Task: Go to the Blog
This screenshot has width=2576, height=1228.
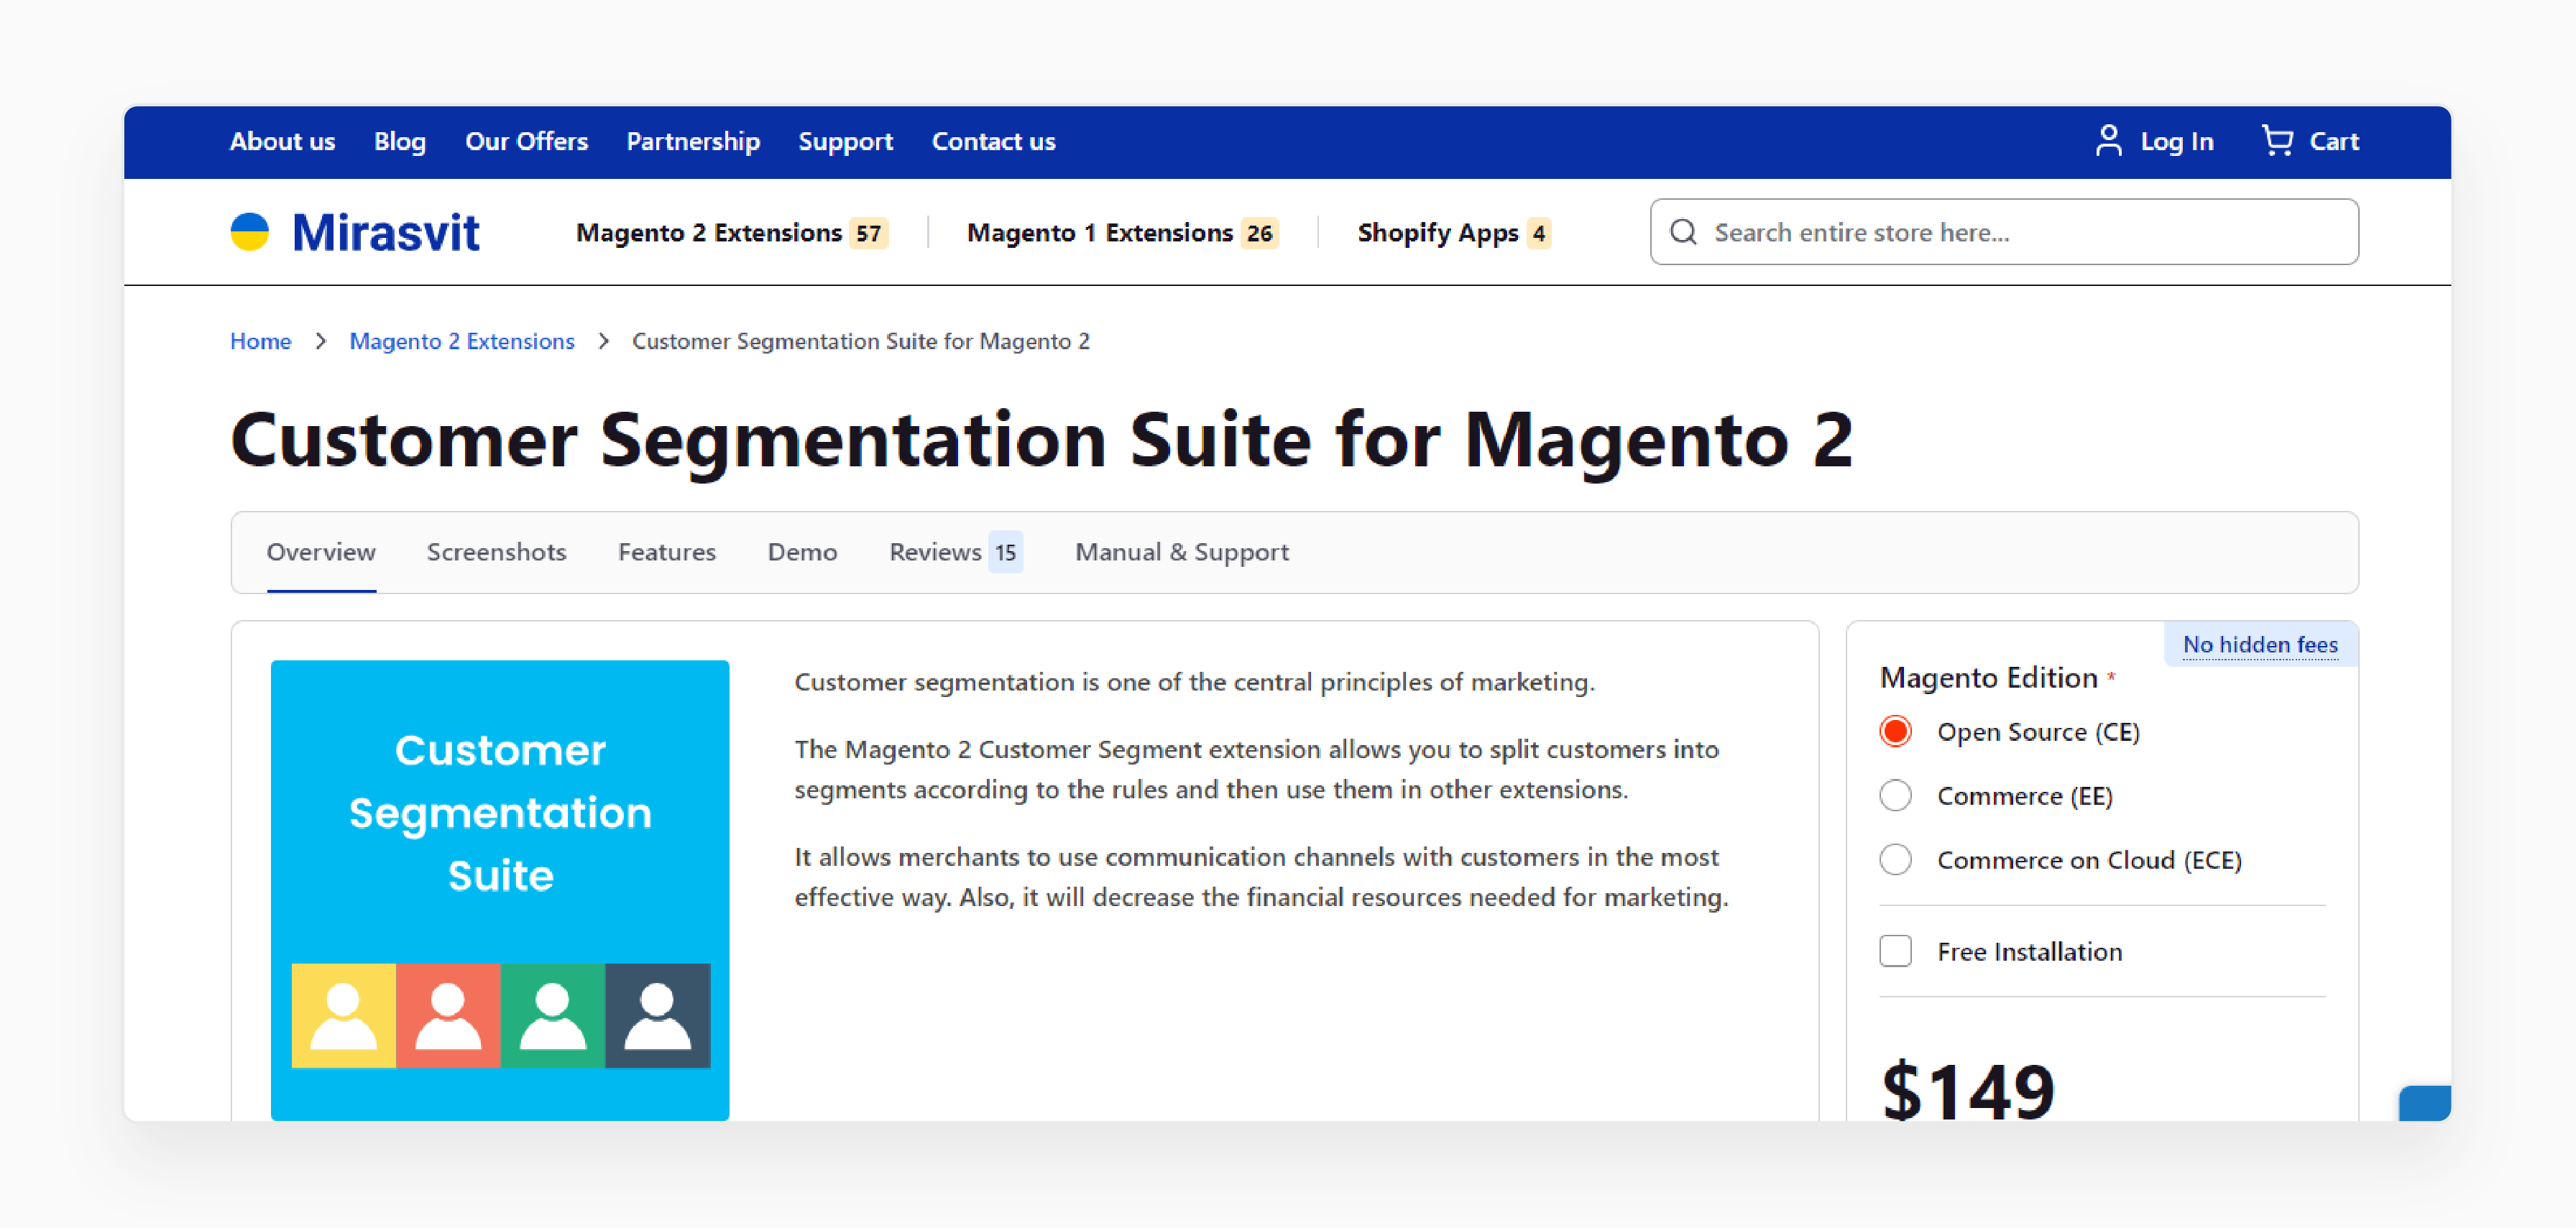Action: [400, 141]
